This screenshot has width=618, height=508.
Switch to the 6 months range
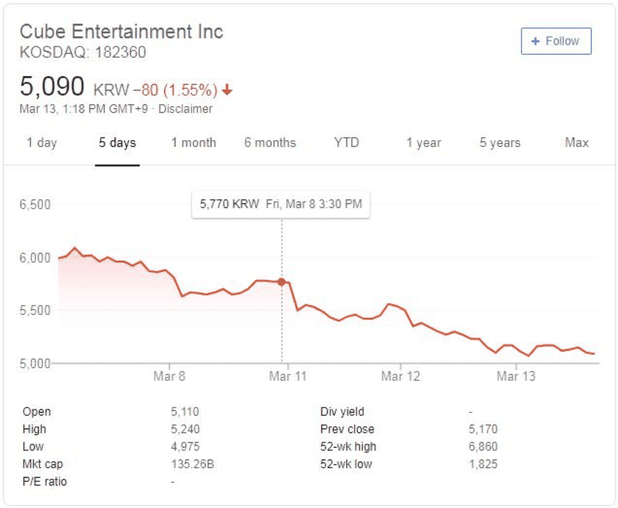[270, 143]
